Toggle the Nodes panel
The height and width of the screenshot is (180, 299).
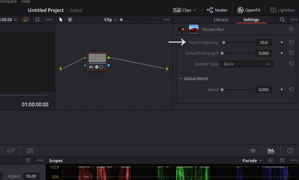pos(217,10)
